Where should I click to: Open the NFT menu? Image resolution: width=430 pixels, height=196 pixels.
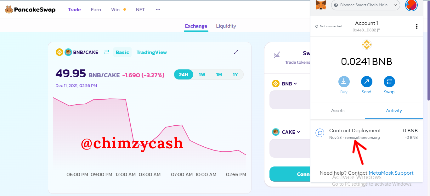click(140, 10)
